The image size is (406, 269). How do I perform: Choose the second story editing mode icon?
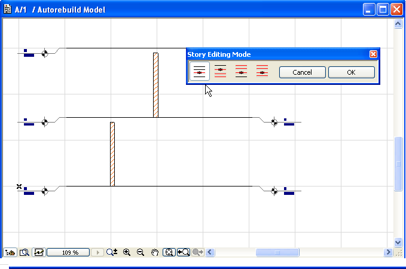[x=221, y=72]
